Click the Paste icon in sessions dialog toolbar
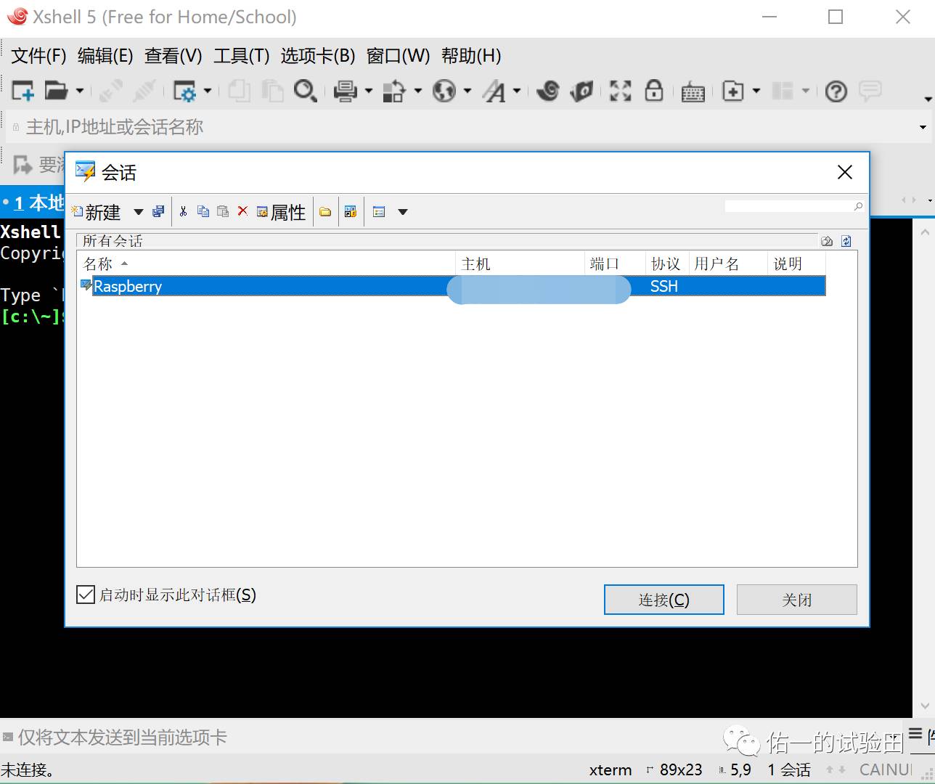Screen dimensions: 935x784 click(223, 211)
